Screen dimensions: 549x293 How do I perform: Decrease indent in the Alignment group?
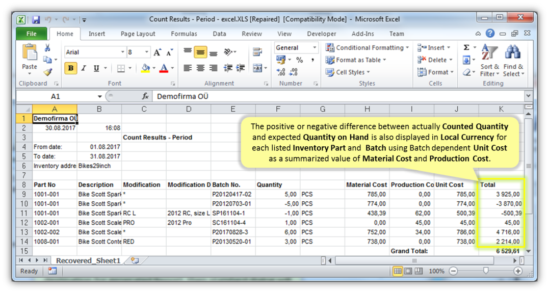tap(227, 68)
